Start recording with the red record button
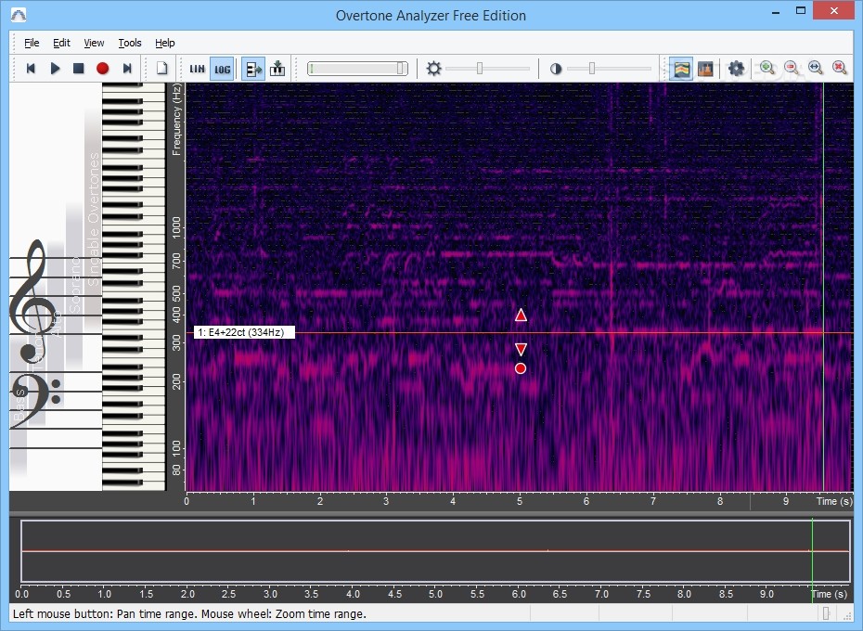Screen dimensions: 863x631 (102, 69)
